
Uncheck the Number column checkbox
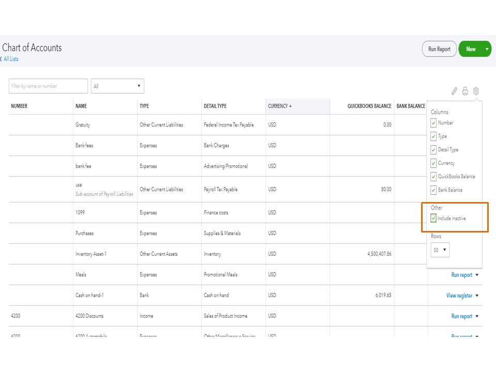pyautogui.click(x=433, y=123)
